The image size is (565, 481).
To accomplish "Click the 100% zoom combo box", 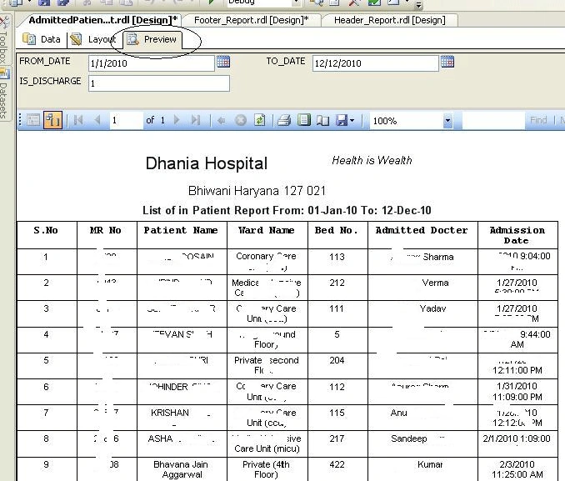I will (411, 120).
